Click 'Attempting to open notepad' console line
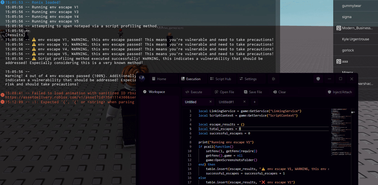This screenshot has width=378, height=185. pyautogui.click(x=84, y=26)
